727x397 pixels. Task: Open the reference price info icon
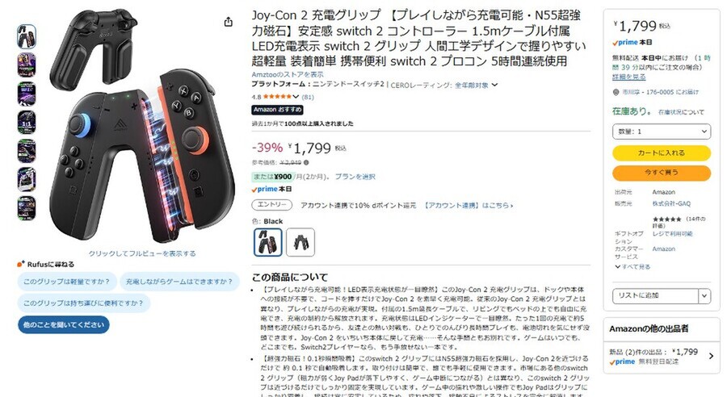[306, 163]
